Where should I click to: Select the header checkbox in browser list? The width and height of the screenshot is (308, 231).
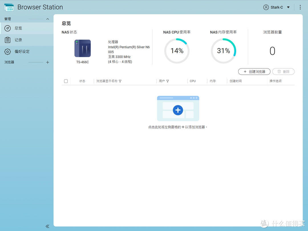[x=66, y=81]
